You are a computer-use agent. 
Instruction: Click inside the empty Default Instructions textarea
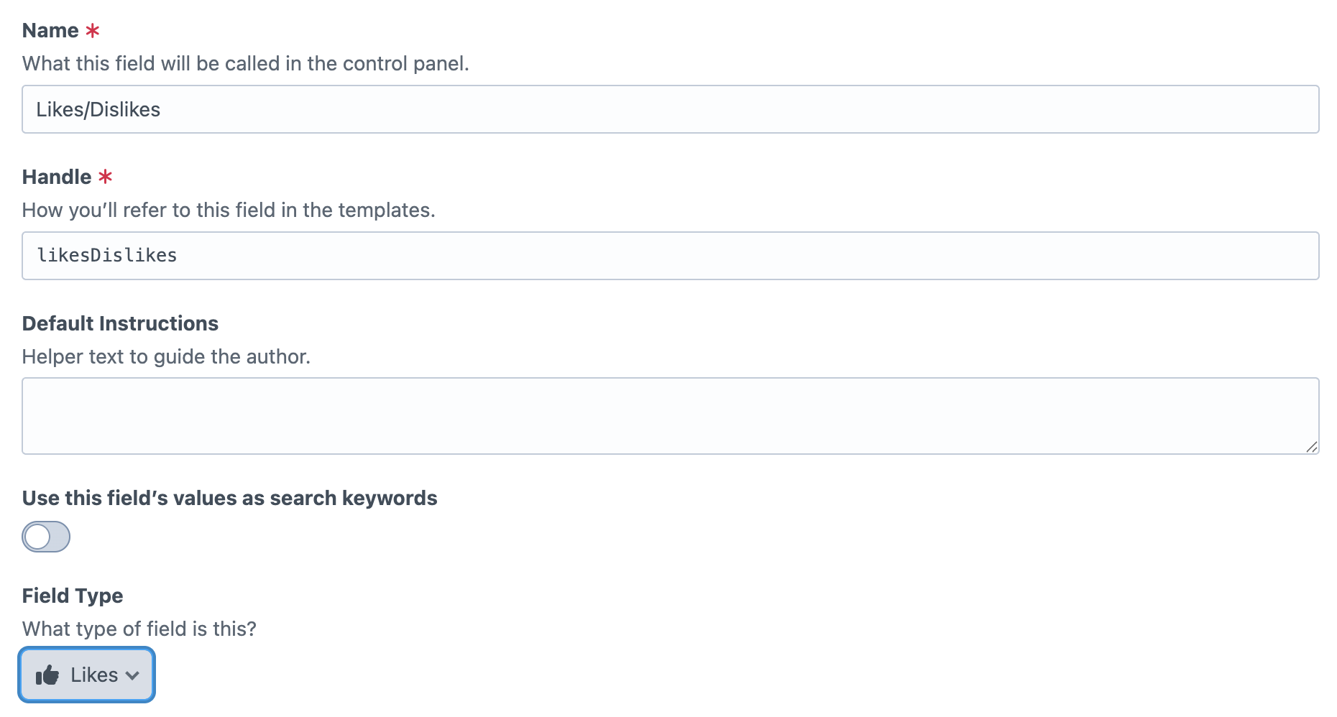click(670, 416)
